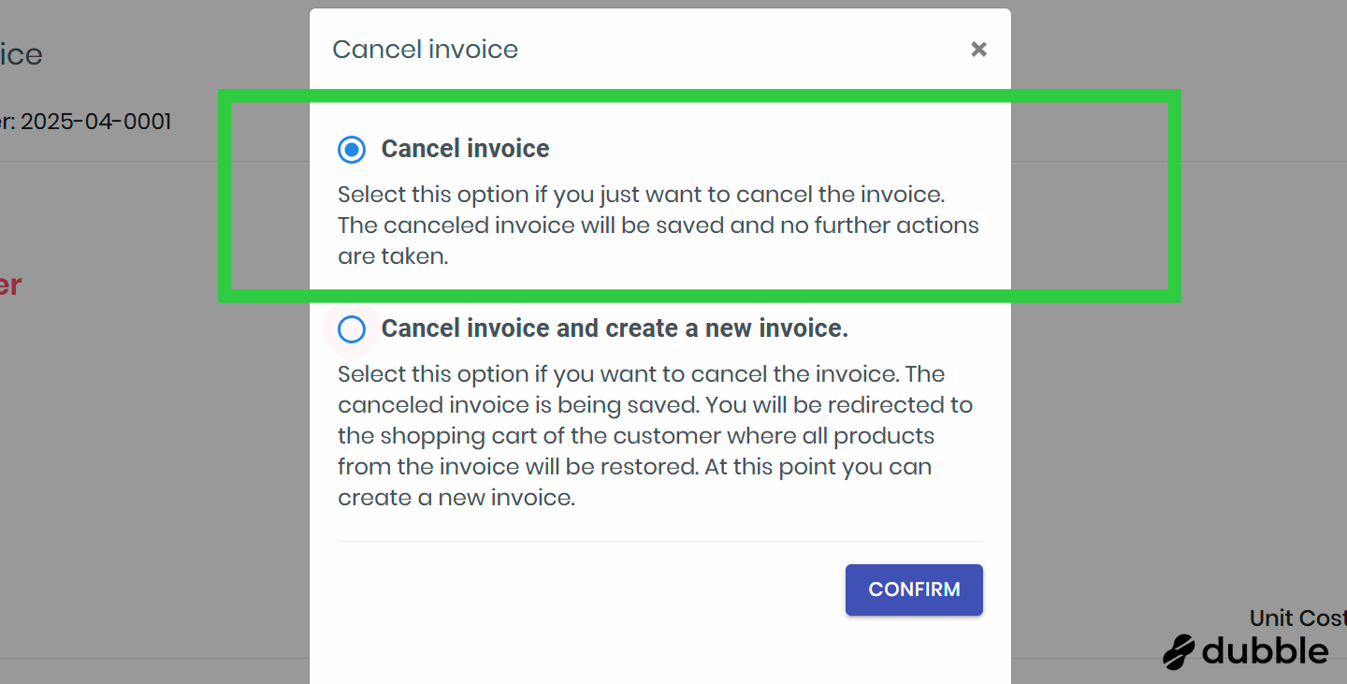The height and width of the screenshot is (684, 1347).
Task: Click the "no further actions are taken" description
Action: pos(658,241)
